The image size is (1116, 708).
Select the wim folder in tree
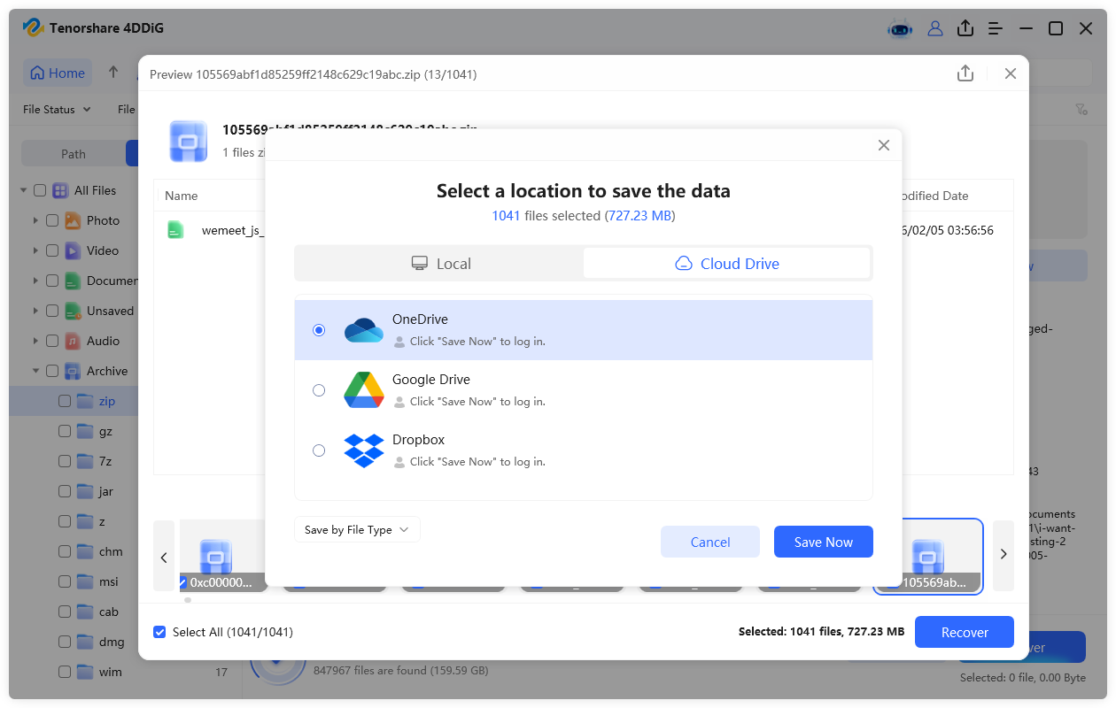pos(110,672)
